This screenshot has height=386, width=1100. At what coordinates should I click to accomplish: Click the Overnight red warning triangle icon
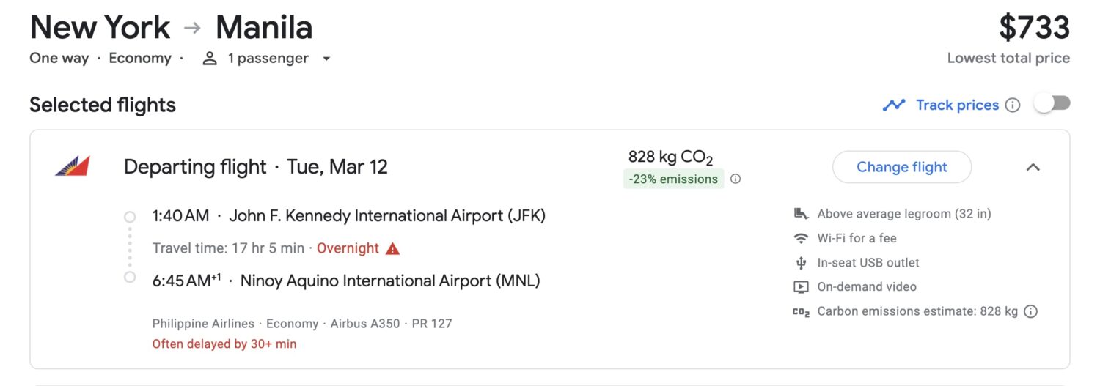392,248
